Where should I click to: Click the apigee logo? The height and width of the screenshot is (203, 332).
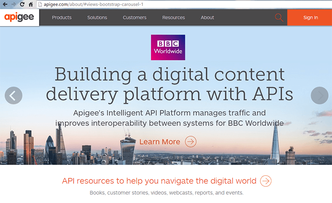tap(20, 17)
